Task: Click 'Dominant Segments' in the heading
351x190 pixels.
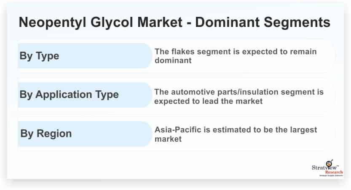Action: coord(263,22)
